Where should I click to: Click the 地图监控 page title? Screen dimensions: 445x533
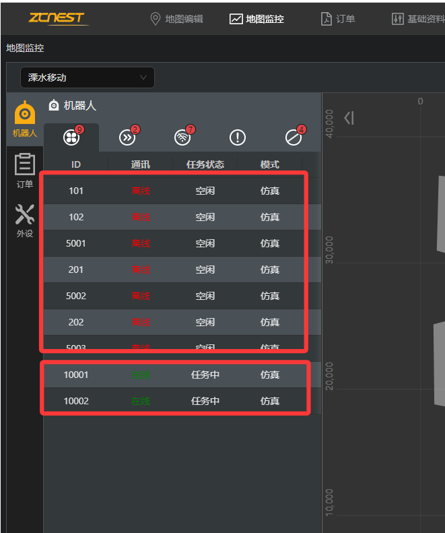tap(25, 48)
